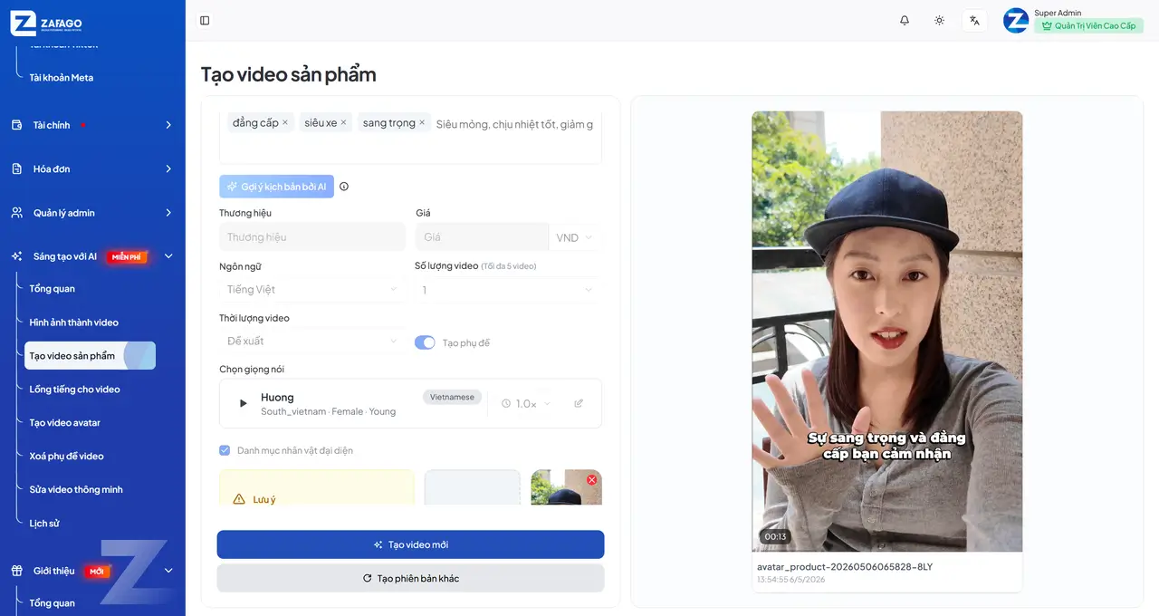Collapse the Sáng tạo với AI section
Viewport: 1159px width, 616px height.
point(168,256)
